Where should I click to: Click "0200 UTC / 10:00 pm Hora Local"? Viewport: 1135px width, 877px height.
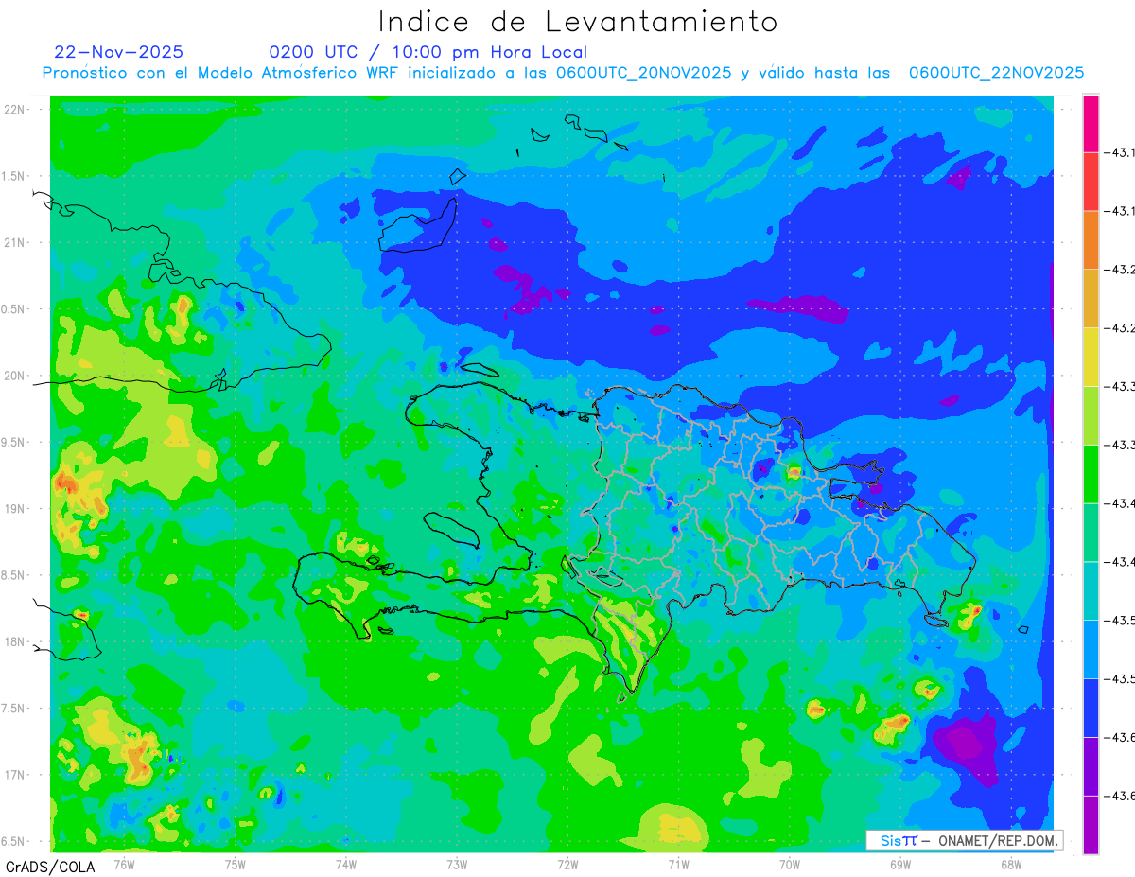(x=428, y=52)
